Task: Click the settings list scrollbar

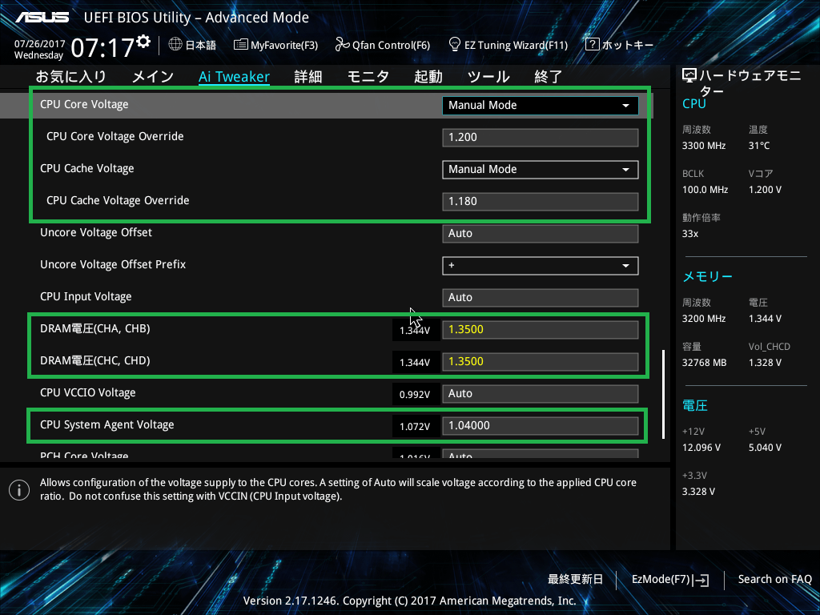Action: click(664, 394)
